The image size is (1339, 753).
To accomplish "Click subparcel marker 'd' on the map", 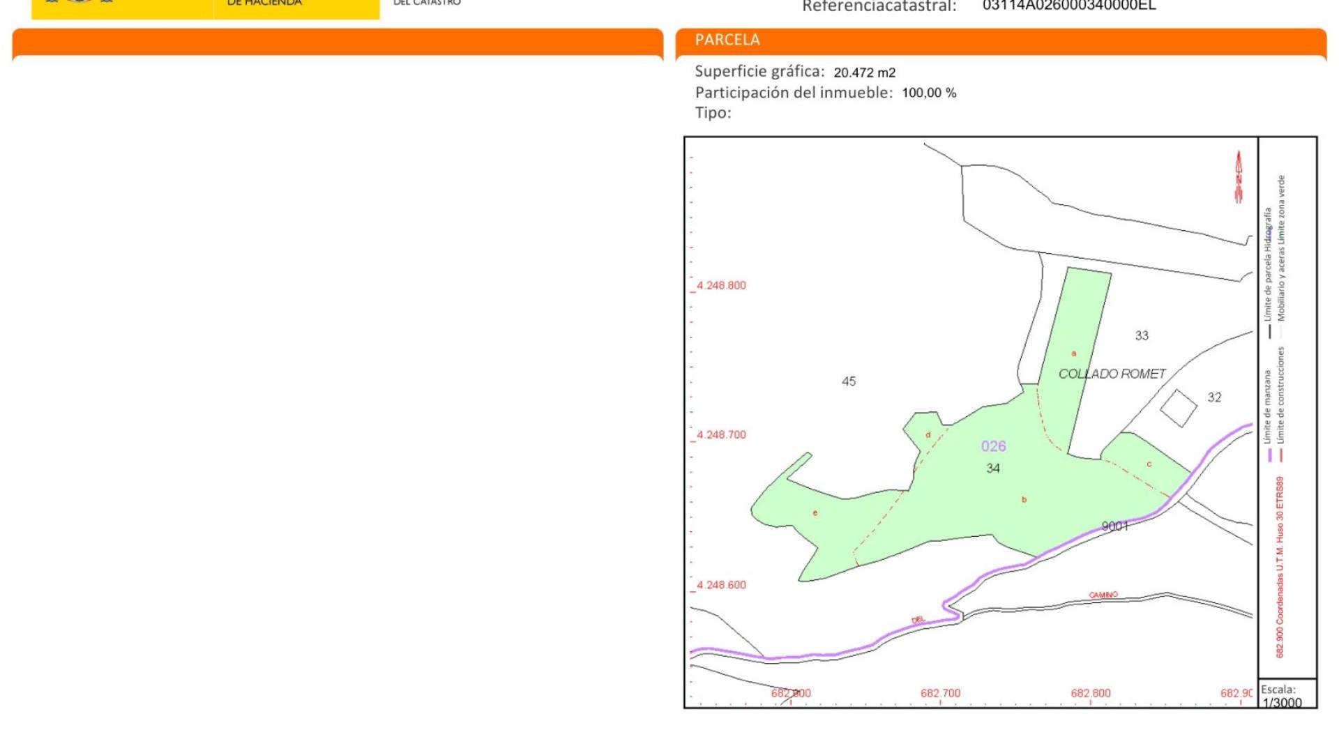I will tap(928, 435).
